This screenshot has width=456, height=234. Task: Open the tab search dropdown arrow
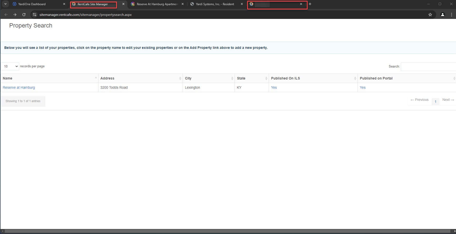[5, 4]
